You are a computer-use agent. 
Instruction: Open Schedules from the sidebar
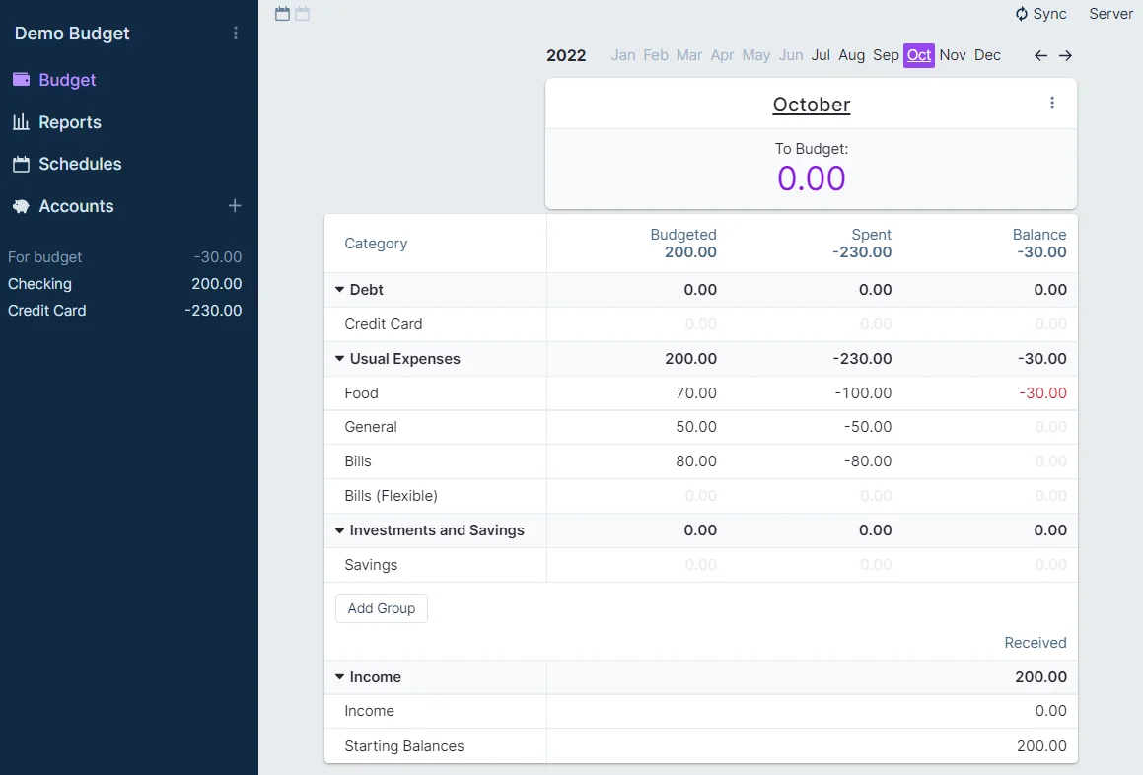pos(79,164)
